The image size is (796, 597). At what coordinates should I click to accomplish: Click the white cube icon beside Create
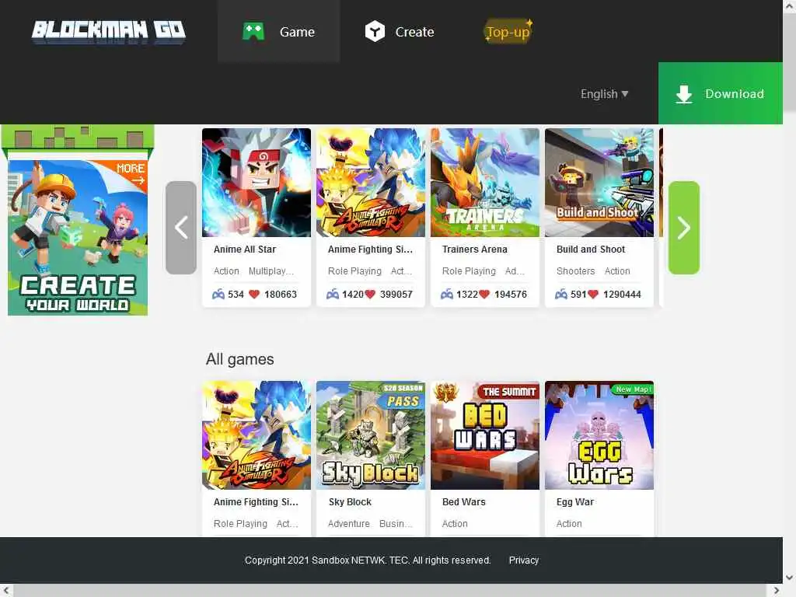375,31
